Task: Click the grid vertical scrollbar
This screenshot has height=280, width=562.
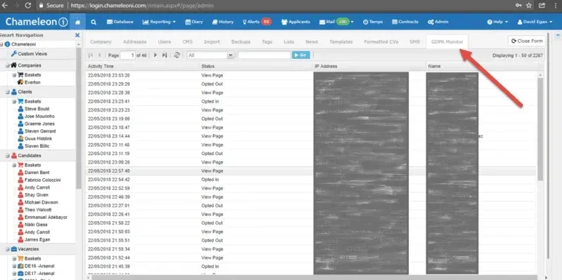Action: pos(540,129)
